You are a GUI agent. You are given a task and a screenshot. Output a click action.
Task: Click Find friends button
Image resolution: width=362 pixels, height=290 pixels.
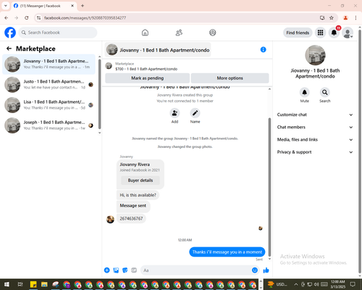298,33
